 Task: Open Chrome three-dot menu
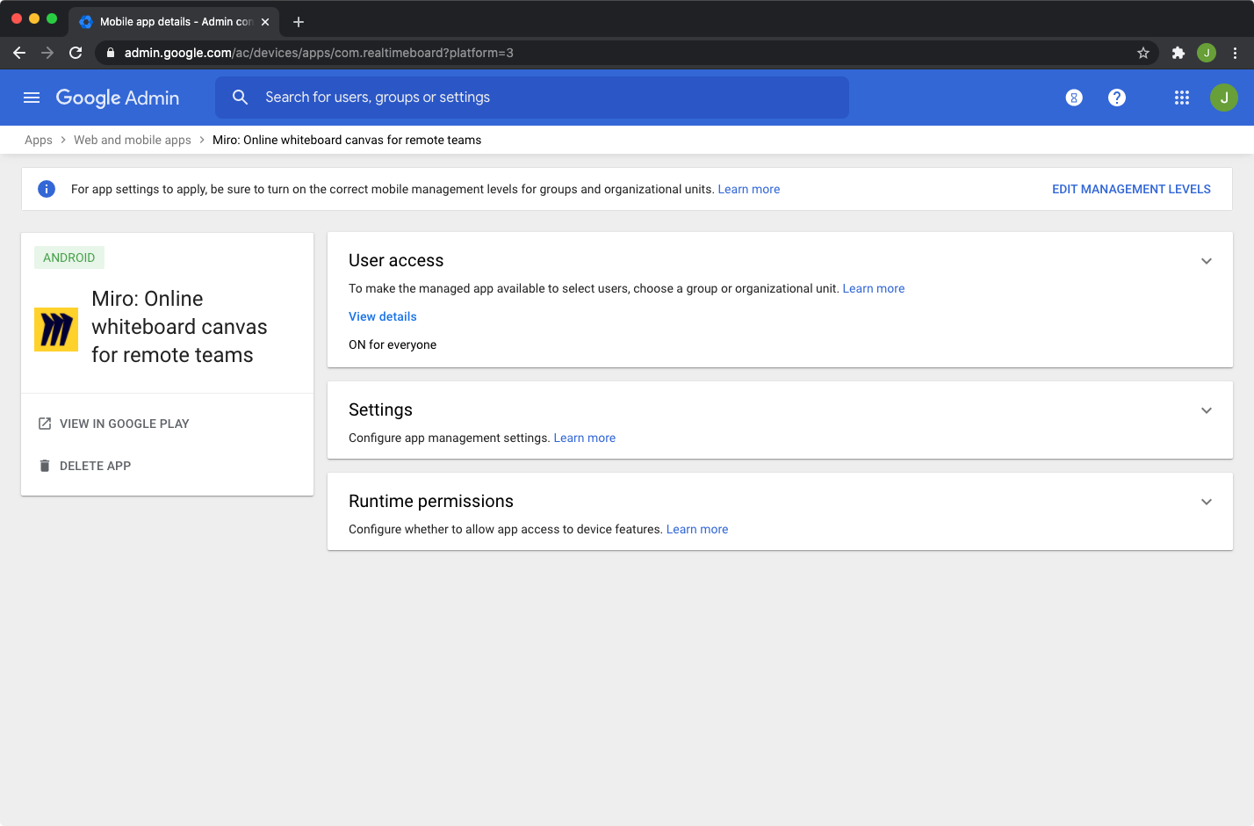1235,53
